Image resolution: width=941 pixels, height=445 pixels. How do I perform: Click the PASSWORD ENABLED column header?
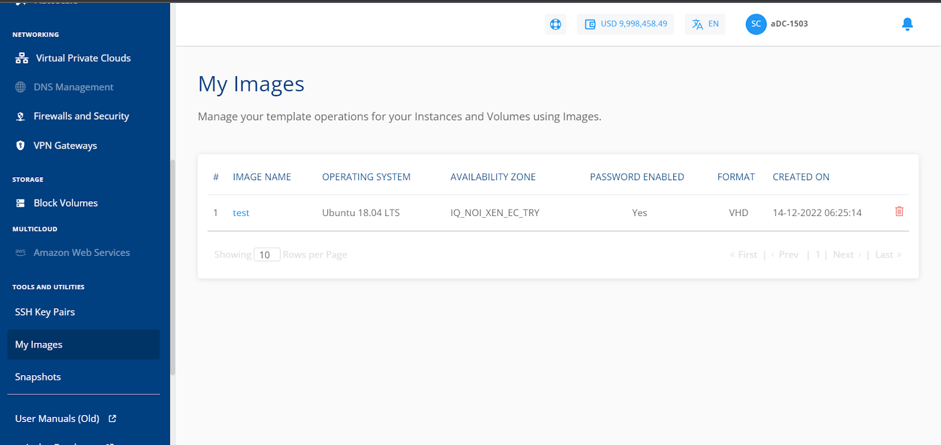637,177
